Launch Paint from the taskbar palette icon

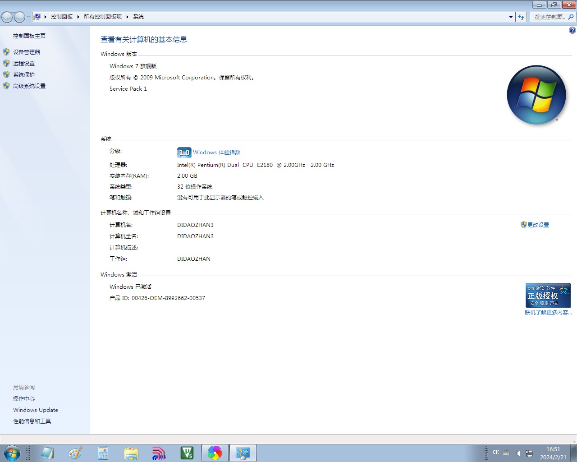[x=75, y=453]
